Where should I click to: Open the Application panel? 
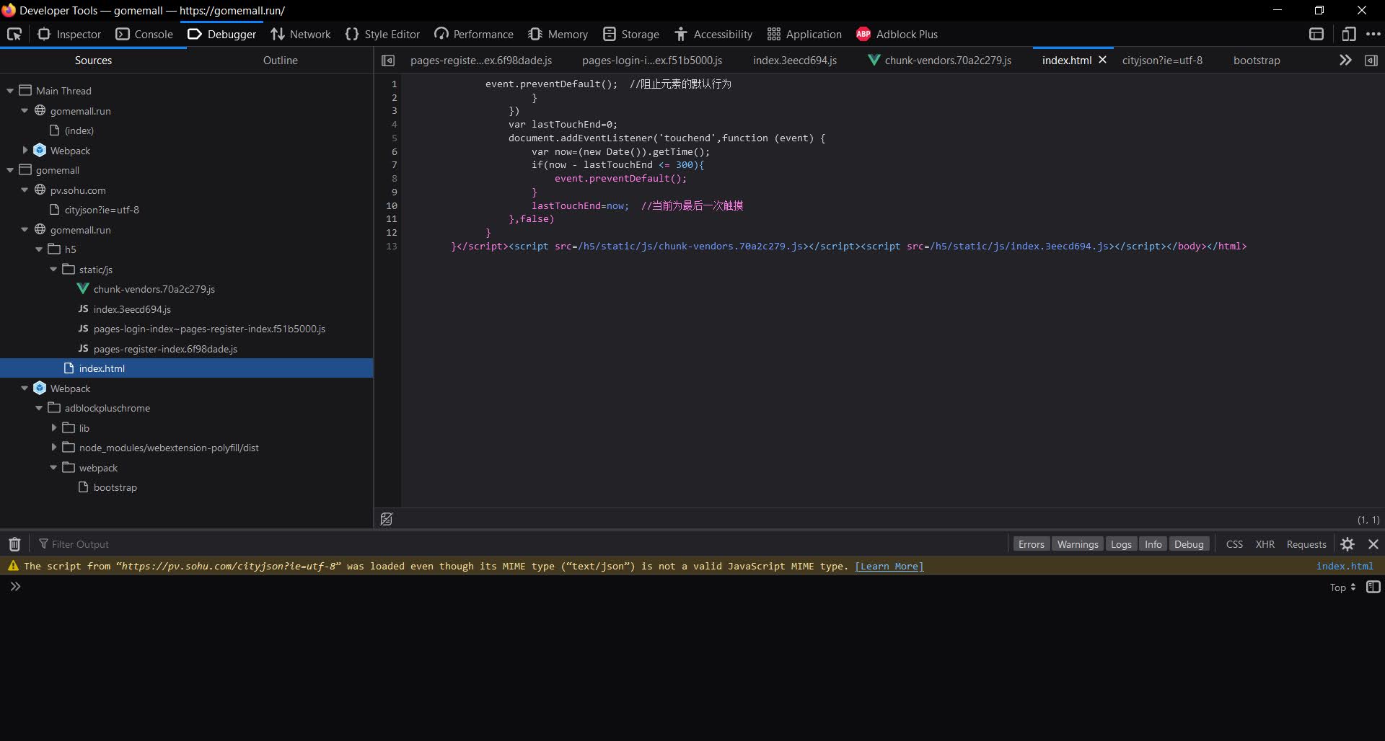tap(804, 34)
